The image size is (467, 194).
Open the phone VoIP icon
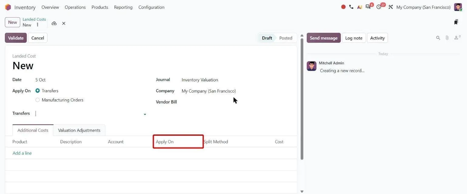point(351,7)
